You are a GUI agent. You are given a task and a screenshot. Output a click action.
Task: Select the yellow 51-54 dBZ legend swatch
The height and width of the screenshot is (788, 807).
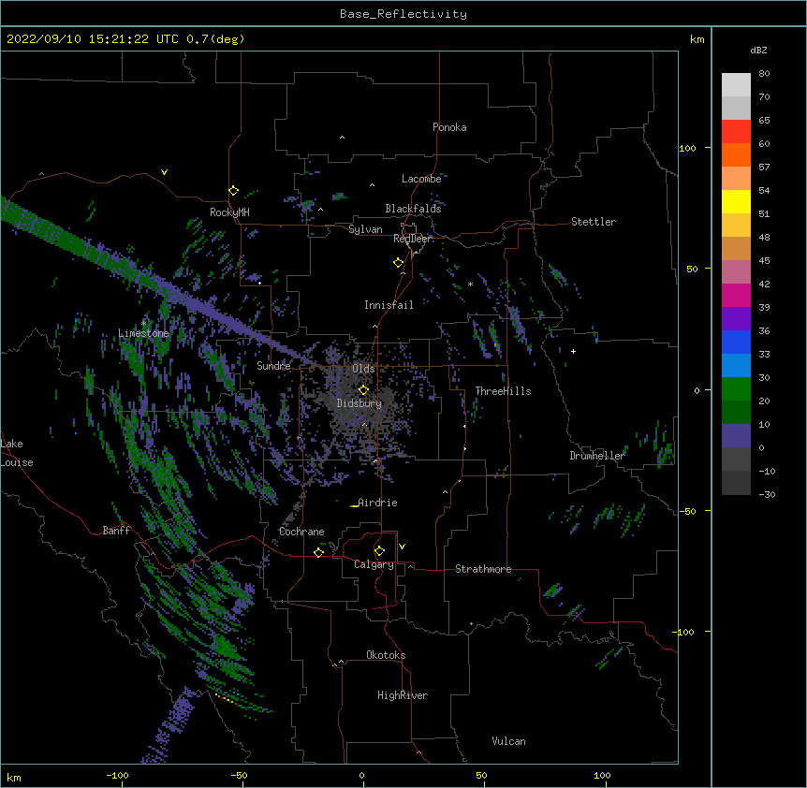736,201
